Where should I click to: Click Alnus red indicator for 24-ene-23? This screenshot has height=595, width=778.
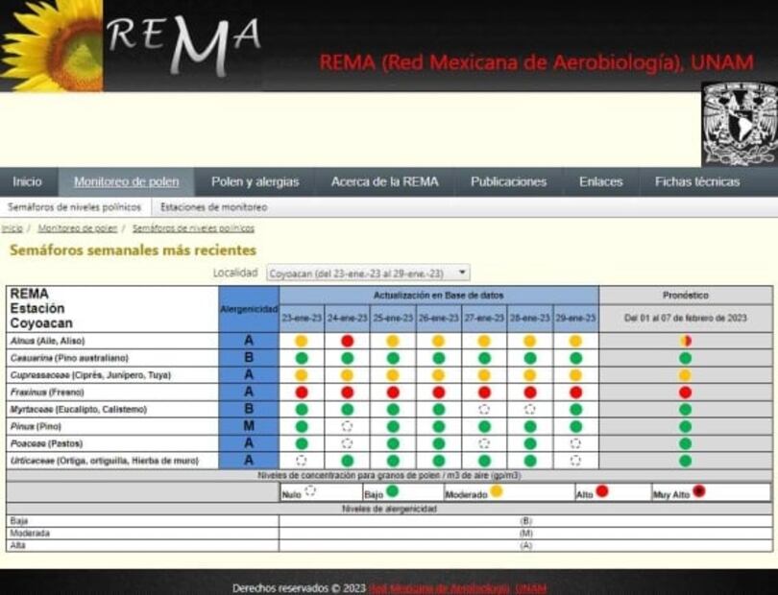tap(347, 341)
